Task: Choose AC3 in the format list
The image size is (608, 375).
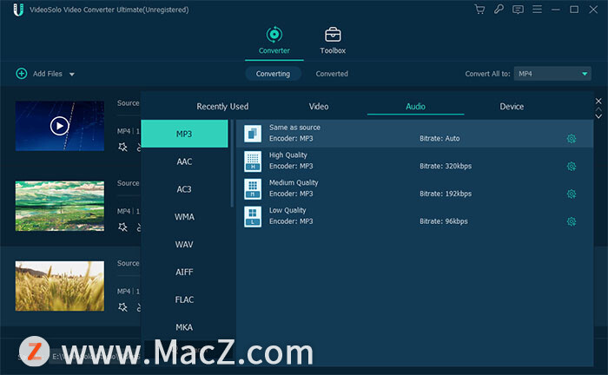Action: click(184, 189)
